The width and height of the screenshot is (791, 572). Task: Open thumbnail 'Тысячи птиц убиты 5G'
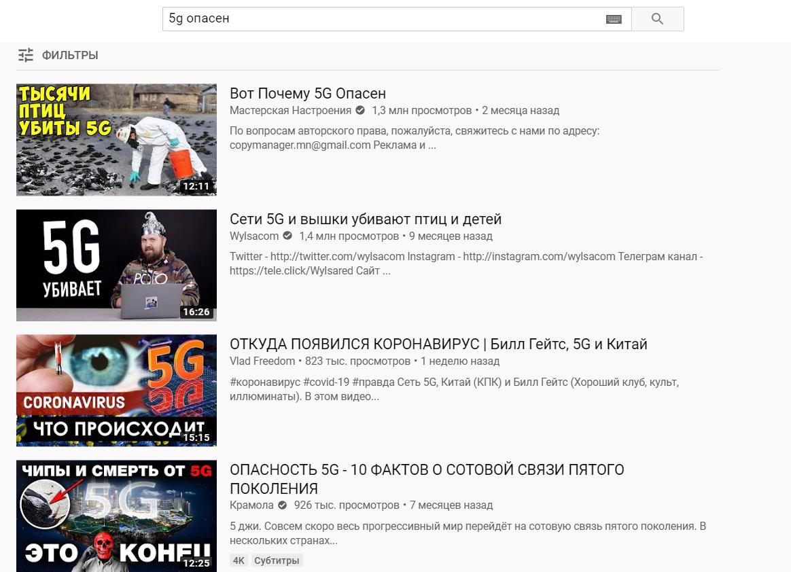(x=116, y=140)
